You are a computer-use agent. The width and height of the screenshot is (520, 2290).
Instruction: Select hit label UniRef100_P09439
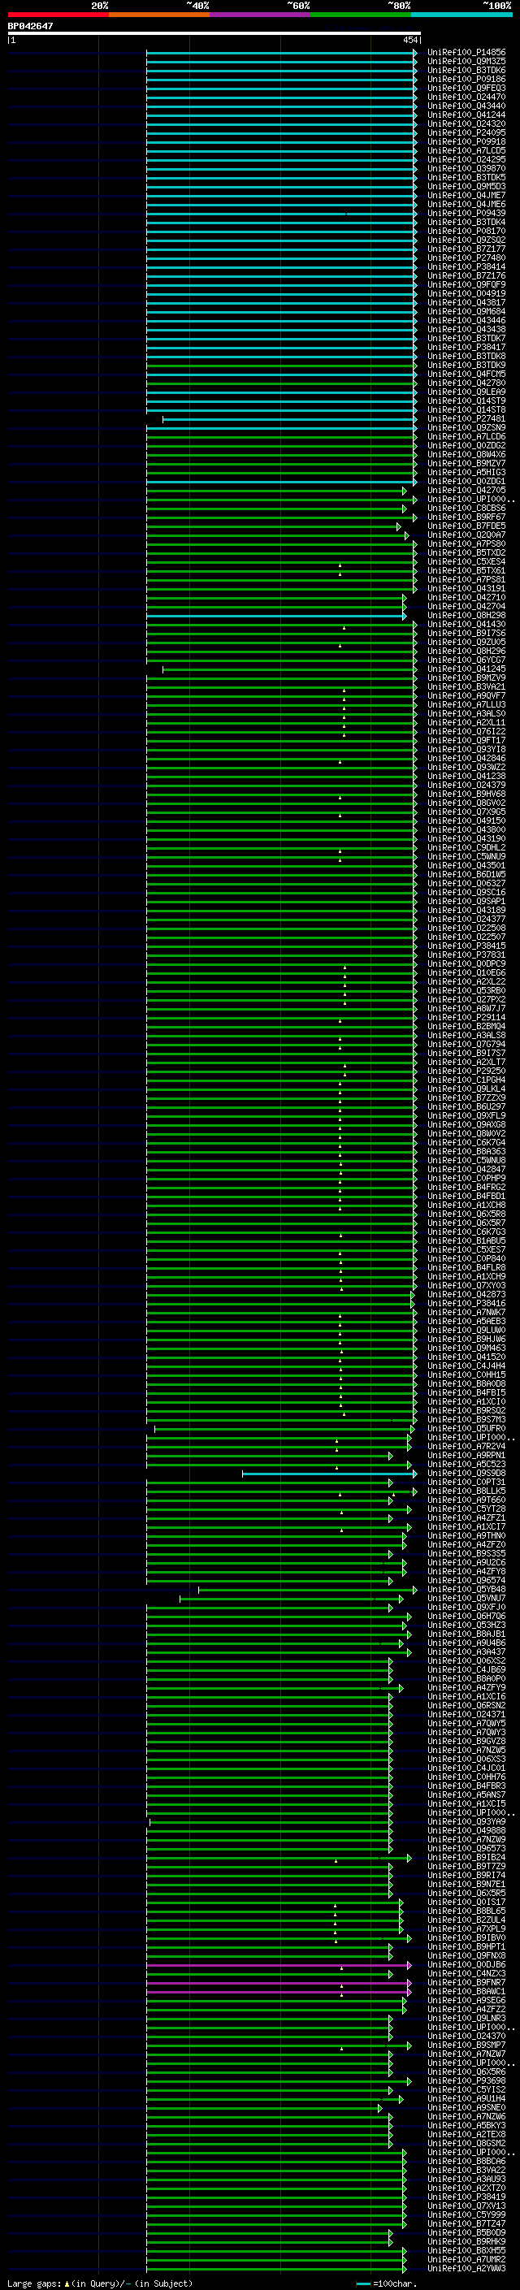(466, 214)
